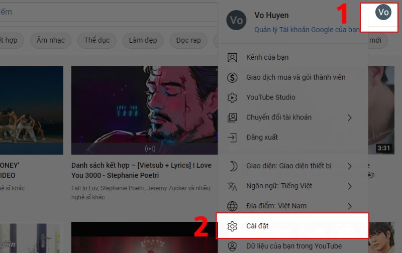
Task: Click Quản lý Tài khoản Google của bạn link
Action: coord(307,30)
